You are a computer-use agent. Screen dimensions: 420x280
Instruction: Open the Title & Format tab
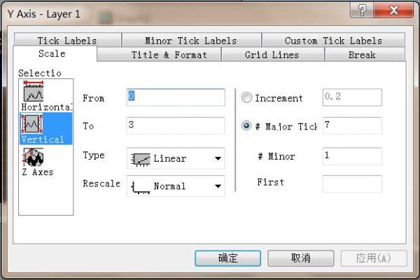click(x=169, y=55)
